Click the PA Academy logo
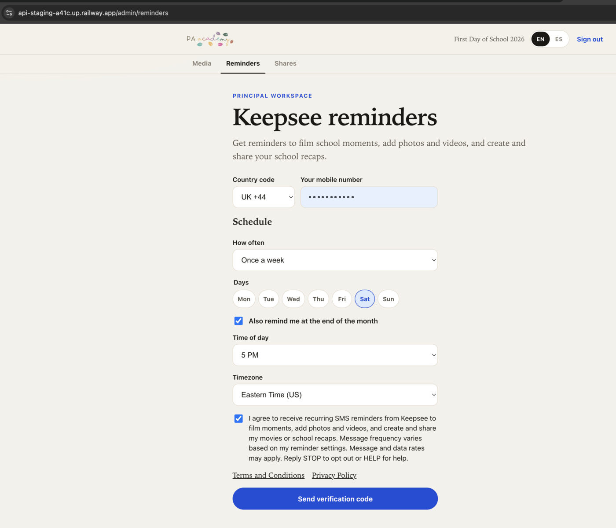 pyautogui.click(x=210, y=39)
